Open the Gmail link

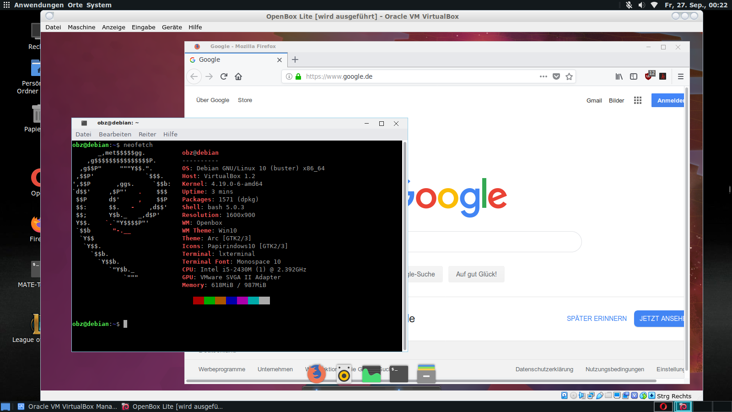tap(594, 101)
